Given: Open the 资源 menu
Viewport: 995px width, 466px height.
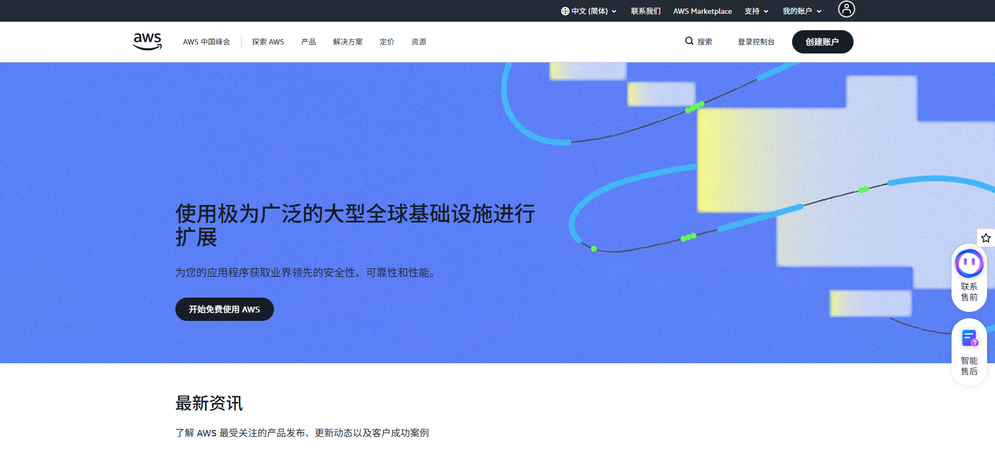Looking at the screenshot, I should [x=419, y=42].
